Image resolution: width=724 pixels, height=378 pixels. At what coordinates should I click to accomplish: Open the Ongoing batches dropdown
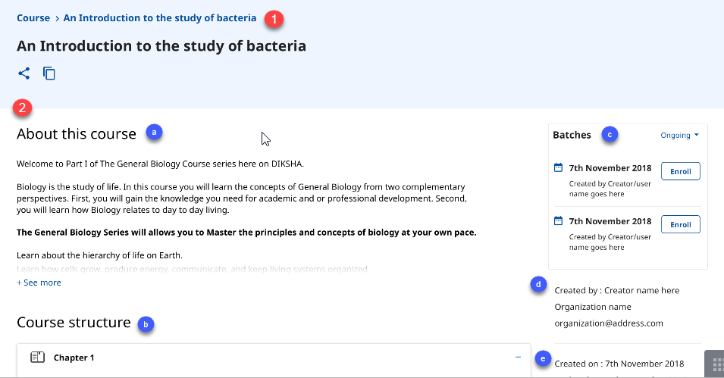click(679, 136)
